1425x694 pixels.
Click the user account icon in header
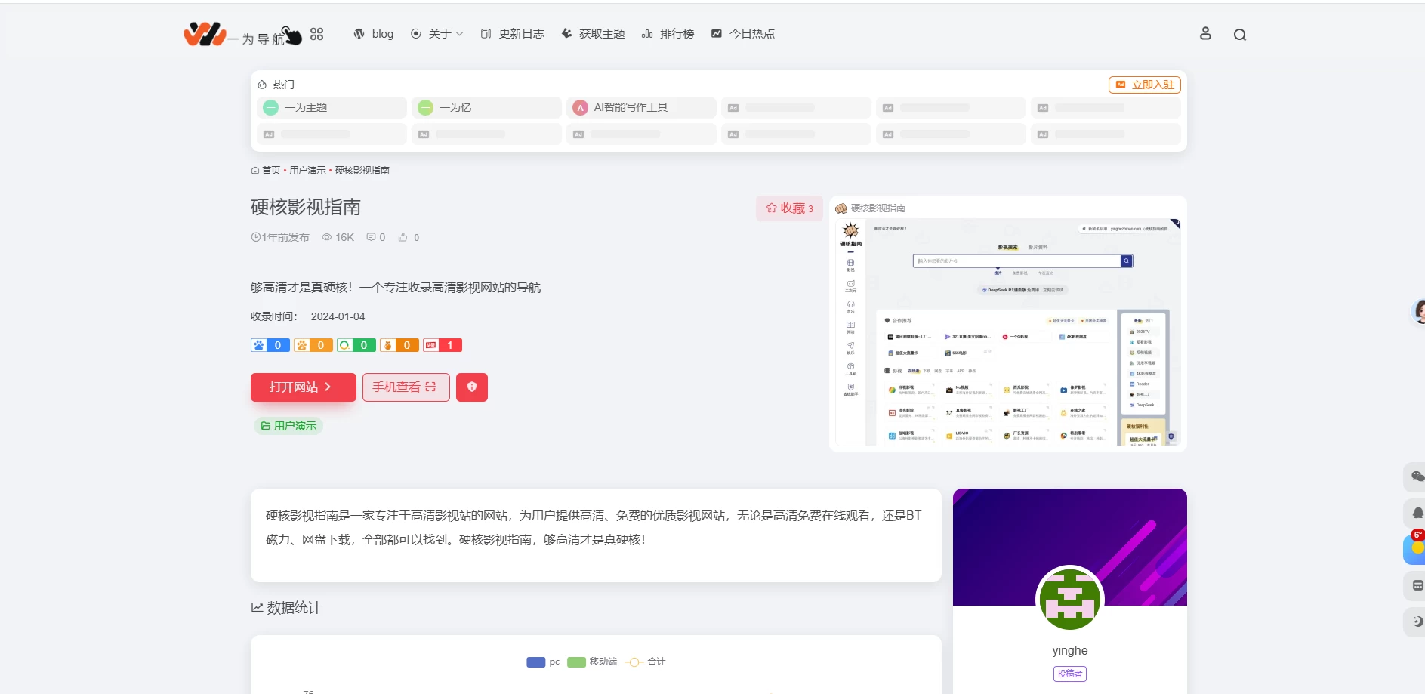(1205, 34)
